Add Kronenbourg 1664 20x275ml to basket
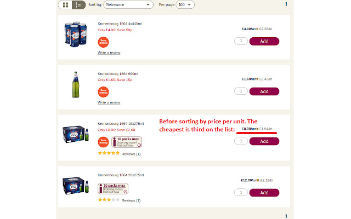Viewport: 351px width, 219px height. pyautogui.click(x=264, y=193)
